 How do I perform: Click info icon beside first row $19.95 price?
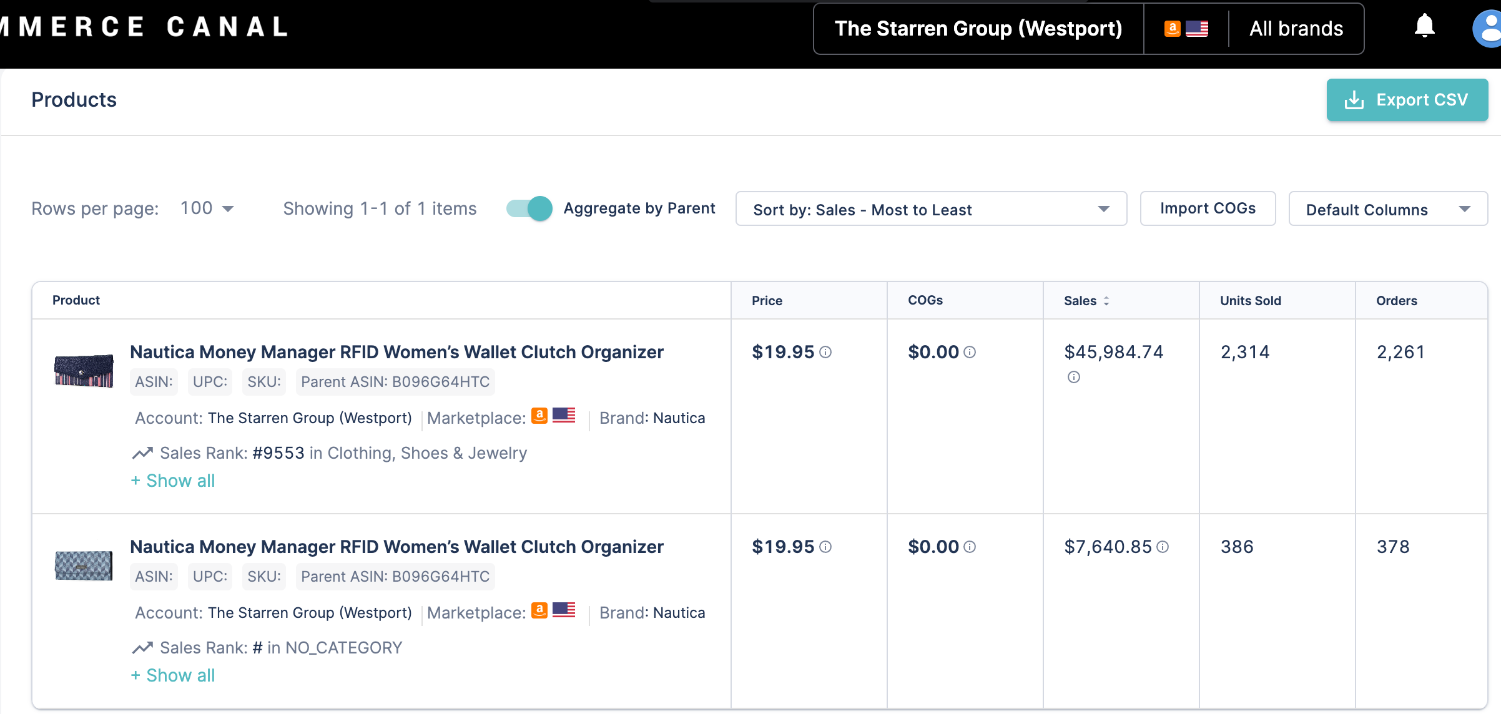click(825, 353)
